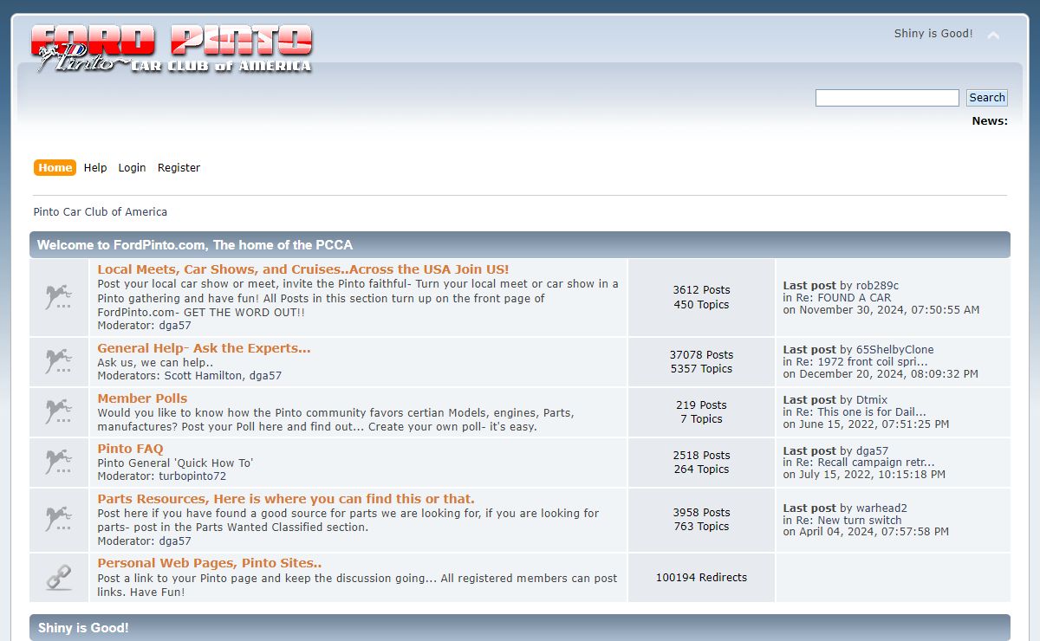Open the Register menu item

179,168
